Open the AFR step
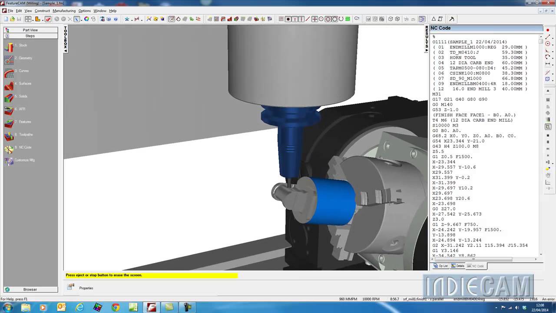 [x=15, y=110]
